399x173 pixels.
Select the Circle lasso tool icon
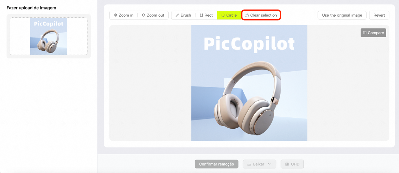coord(223,15)
